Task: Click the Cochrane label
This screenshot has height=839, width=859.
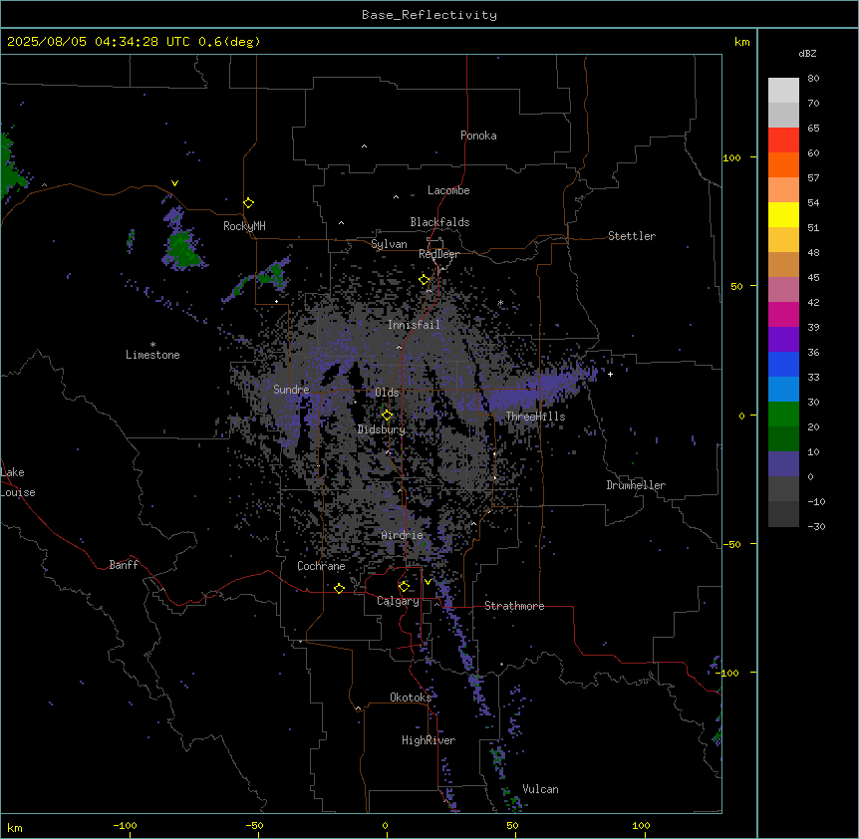Action: pos(321,566)
